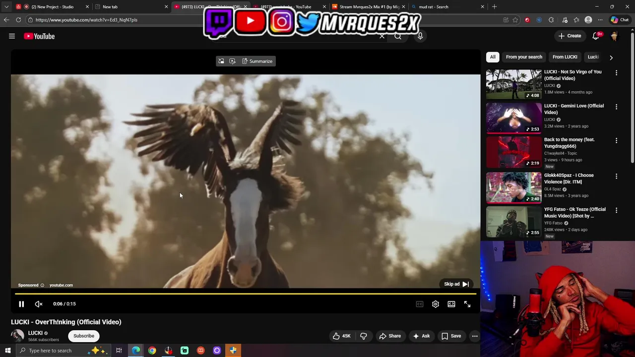Reload the page

[18, 20]
